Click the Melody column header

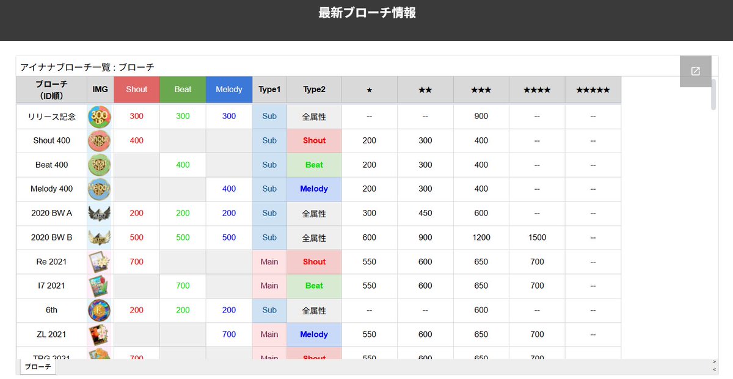pos(228,89)
